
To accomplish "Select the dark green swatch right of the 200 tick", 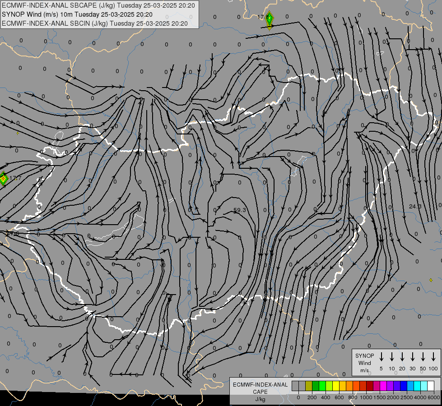I will point(316,386).
